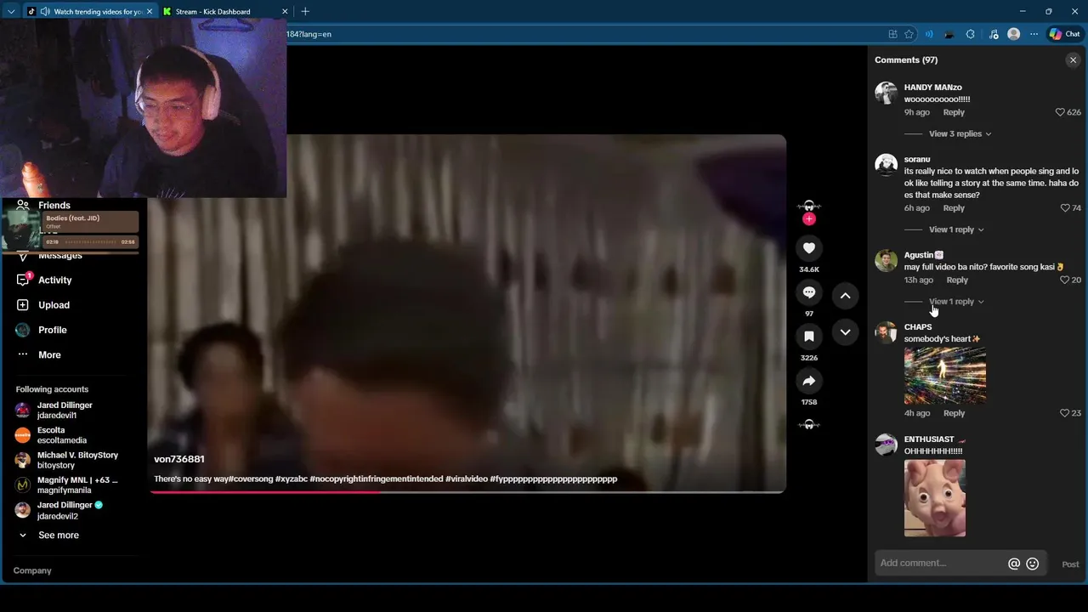Image resolution: width=1088 pixels, height=612 pixels.
Task: Switch to the Watch trending videos tab
Action: (89, 12)
